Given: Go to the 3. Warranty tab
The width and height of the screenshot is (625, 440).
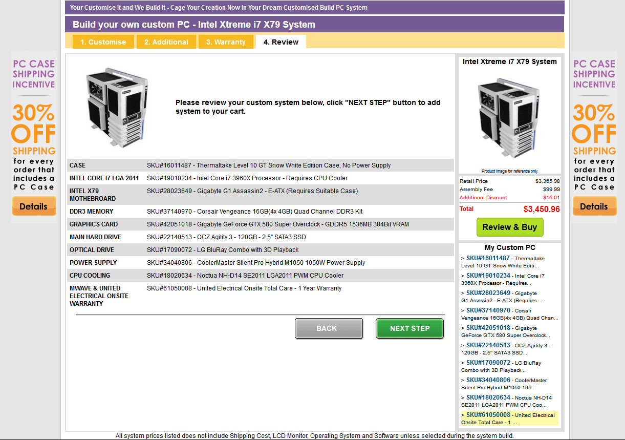Looking at the screenshot, I should pos(226,42).
